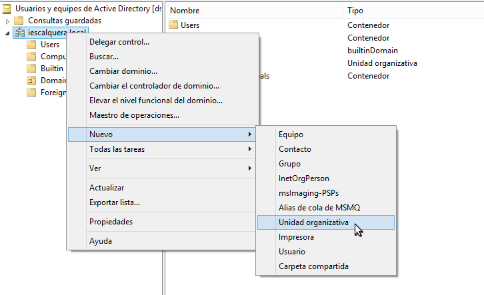Click the Users folder icon in tree
484x295 pixels.
pos(31,45)
